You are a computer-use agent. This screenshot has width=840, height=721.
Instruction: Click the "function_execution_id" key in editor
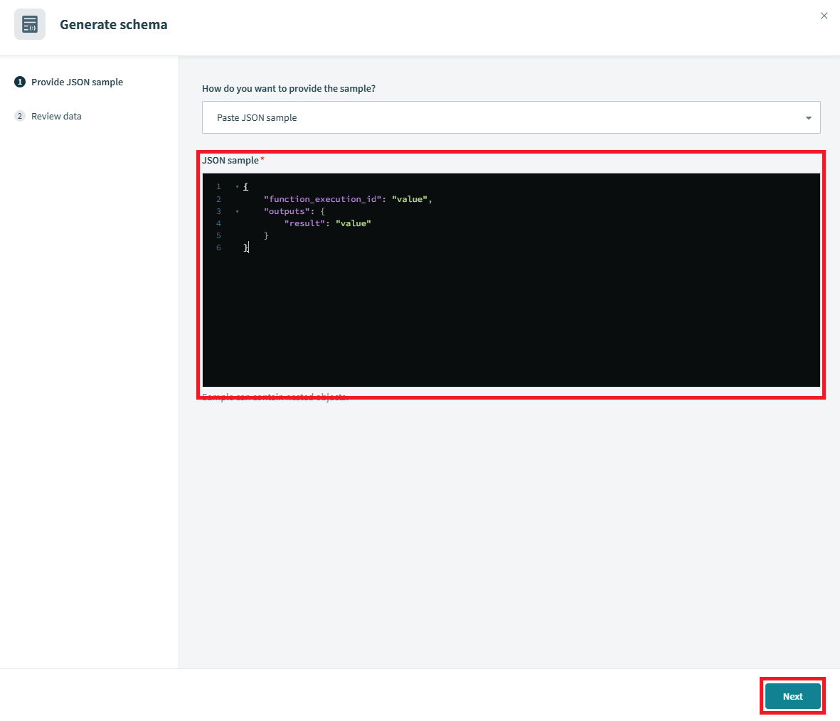pos(322,199)
